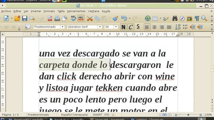Align the paragraph right
214x120 pixels.
(162, 27)
